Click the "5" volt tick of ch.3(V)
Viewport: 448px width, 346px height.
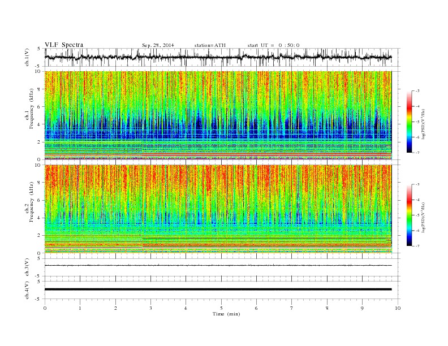tap(38, 258)
